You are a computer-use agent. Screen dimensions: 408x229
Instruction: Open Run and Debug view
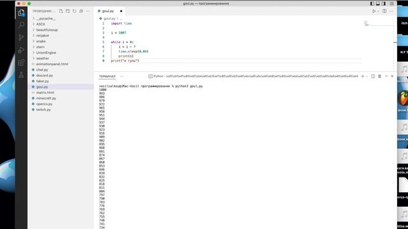[21, 50]
